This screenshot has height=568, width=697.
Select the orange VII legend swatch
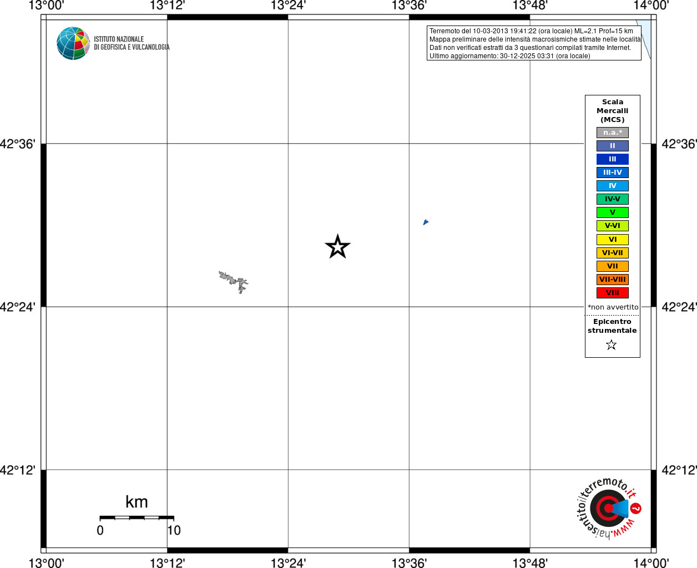coord(613,266)
